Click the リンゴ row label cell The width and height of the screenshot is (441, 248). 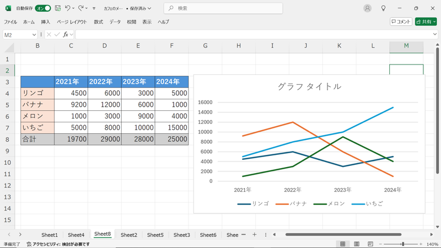[37, 93]
